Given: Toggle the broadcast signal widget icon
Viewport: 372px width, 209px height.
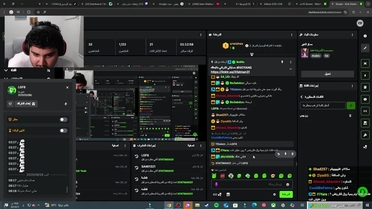Looking at the screenshot, I should (x=365, y=111).
